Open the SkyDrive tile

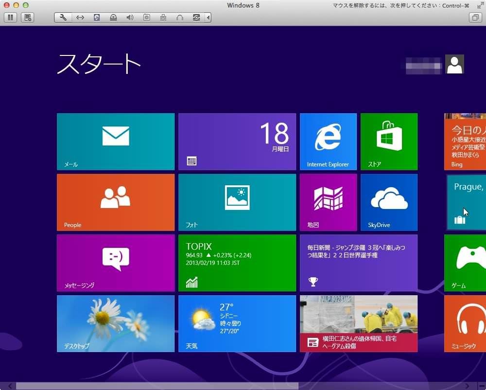pos(389,202)
